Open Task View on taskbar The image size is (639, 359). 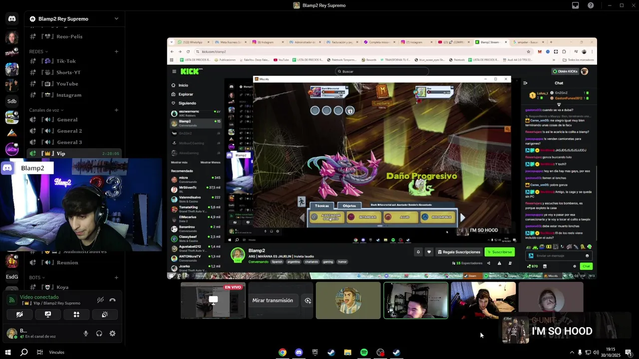[x=39, y=352]
